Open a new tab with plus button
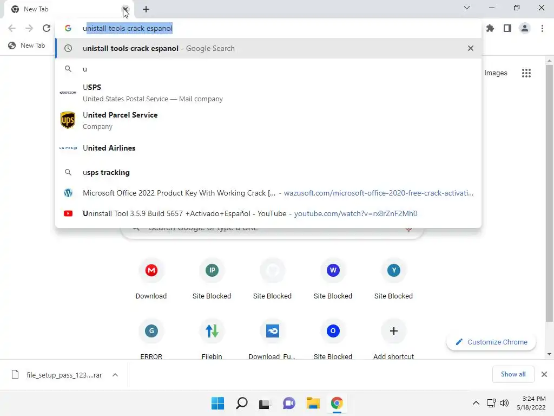 coord(146,9)
